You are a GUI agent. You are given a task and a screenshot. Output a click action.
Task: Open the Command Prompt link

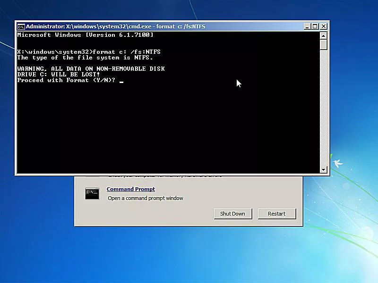tap(130, 189)
